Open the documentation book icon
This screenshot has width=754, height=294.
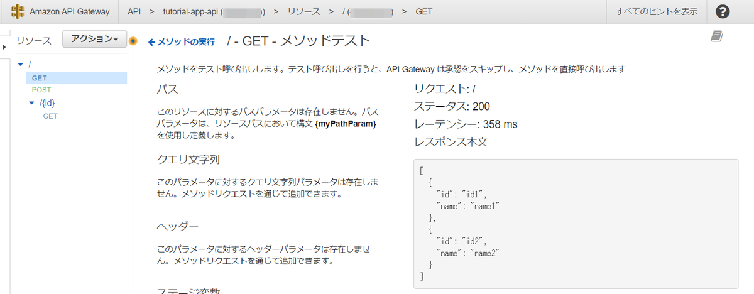tap(717, 37)
